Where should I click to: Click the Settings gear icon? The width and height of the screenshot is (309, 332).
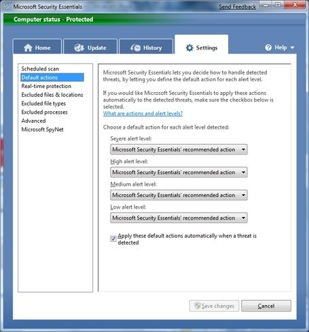click(189, 47)
